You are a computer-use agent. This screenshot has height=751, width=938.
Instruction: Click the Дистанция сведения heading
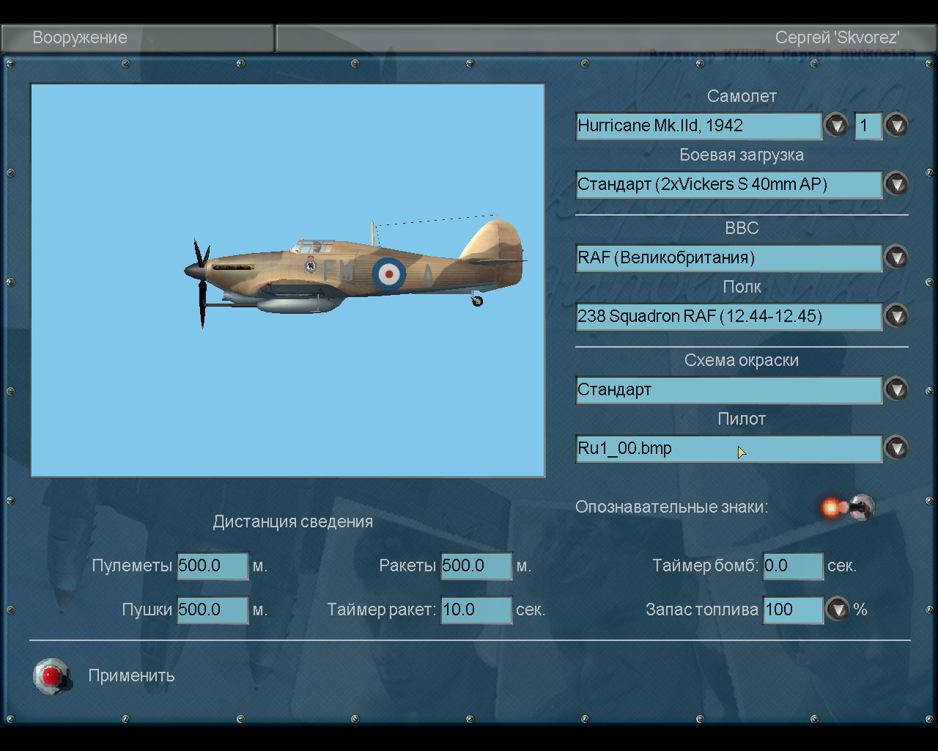(x=292, y=521)
